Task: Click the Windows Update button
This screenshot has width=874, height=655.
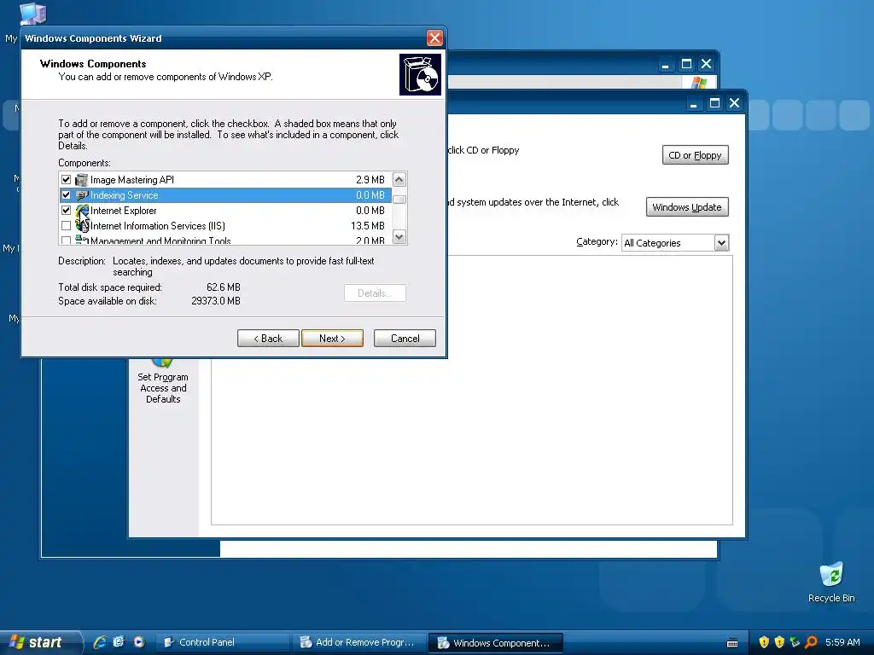Action: (687, 207)
